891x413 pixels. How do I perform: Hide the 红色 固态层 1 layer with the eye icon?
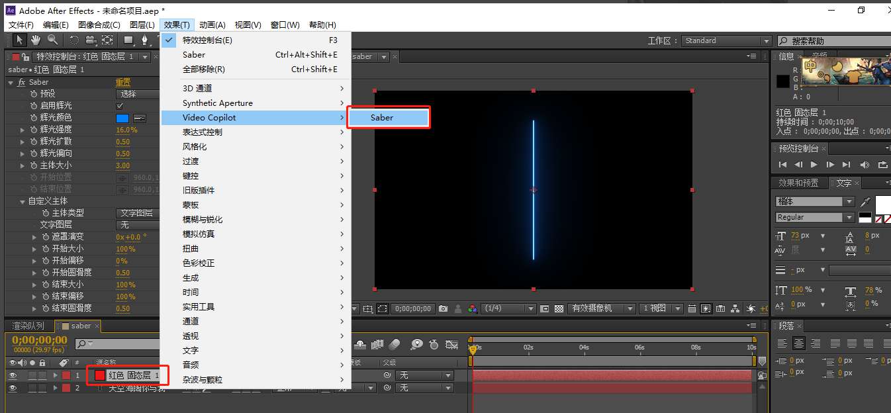[13, 375]
